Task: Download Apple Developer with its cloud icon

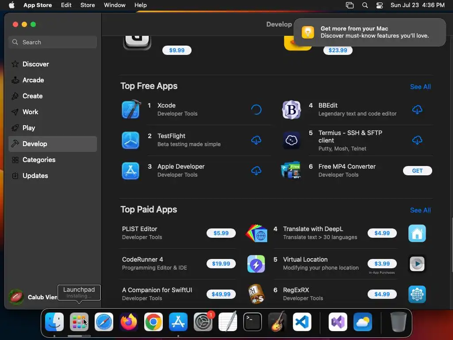Action: [256, 171]
